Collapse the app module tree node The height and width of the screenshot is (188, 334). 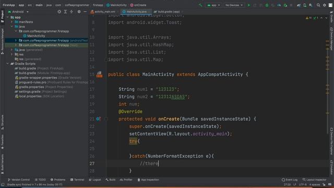click(8, 17)
